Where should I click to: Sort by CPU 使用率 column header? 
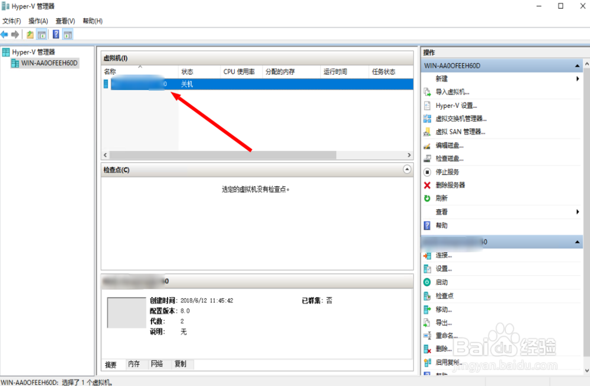pos(241,71)
